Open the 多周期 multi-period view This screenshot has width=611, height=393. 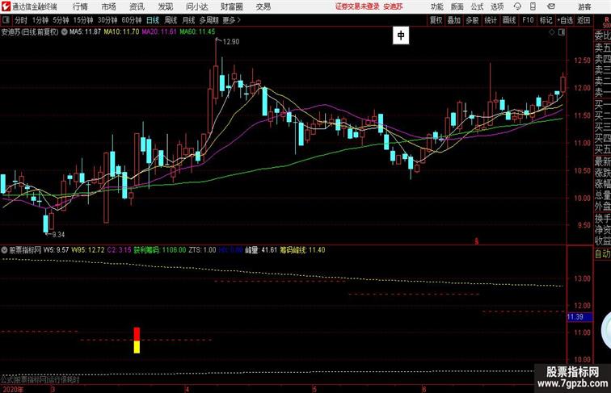coord(209,20)
